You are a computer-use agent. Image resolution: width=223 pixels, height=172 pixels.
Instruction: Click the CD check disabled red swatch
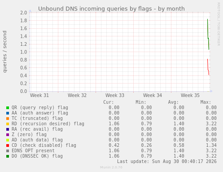(x=8, y=146)
